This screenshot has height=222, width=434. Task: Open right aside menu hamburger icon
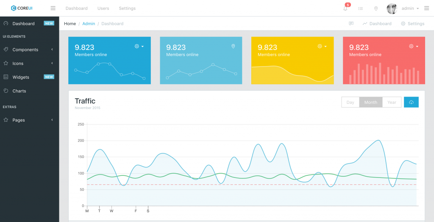tap(426, 8)
